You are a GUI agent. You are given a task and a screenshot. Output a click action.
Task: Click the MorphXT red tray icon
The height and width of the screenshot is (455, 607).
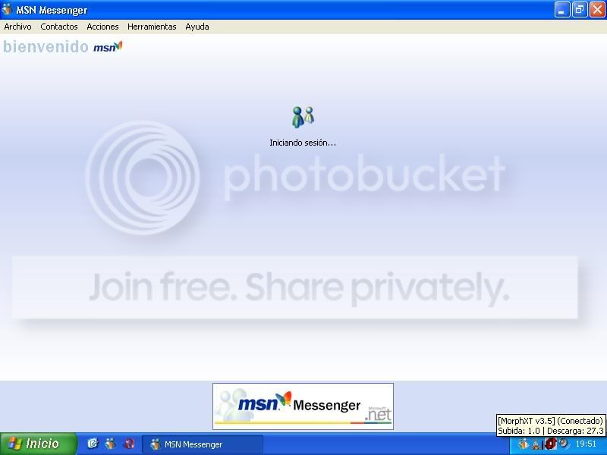[550, 444]
